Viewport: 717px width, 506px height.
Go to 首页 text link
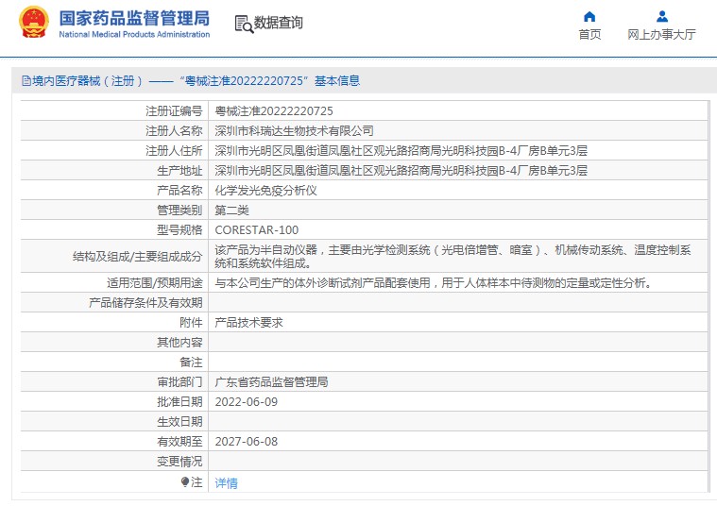589,35
